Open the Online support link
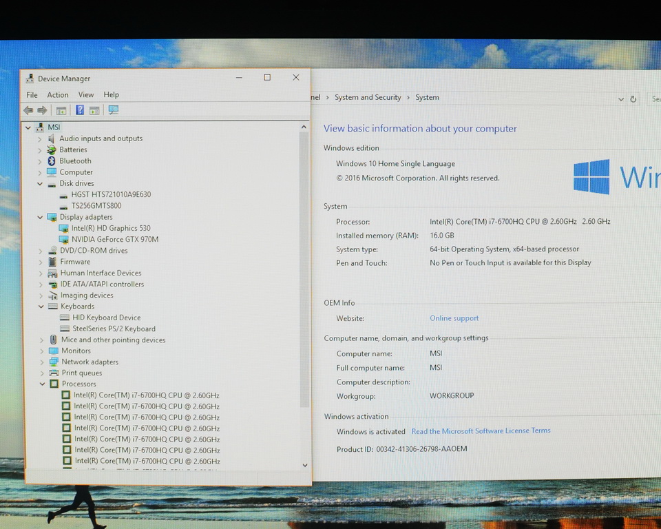The image size is (661, 529). (454, 318)
